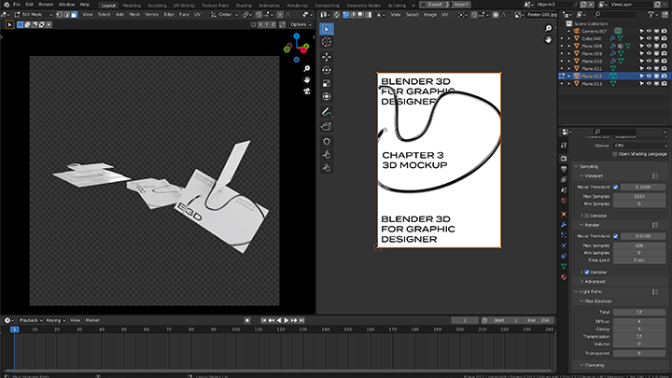The image size is (672, 378).
Task: Open the Material properties tab
Action: coord(564,277)
